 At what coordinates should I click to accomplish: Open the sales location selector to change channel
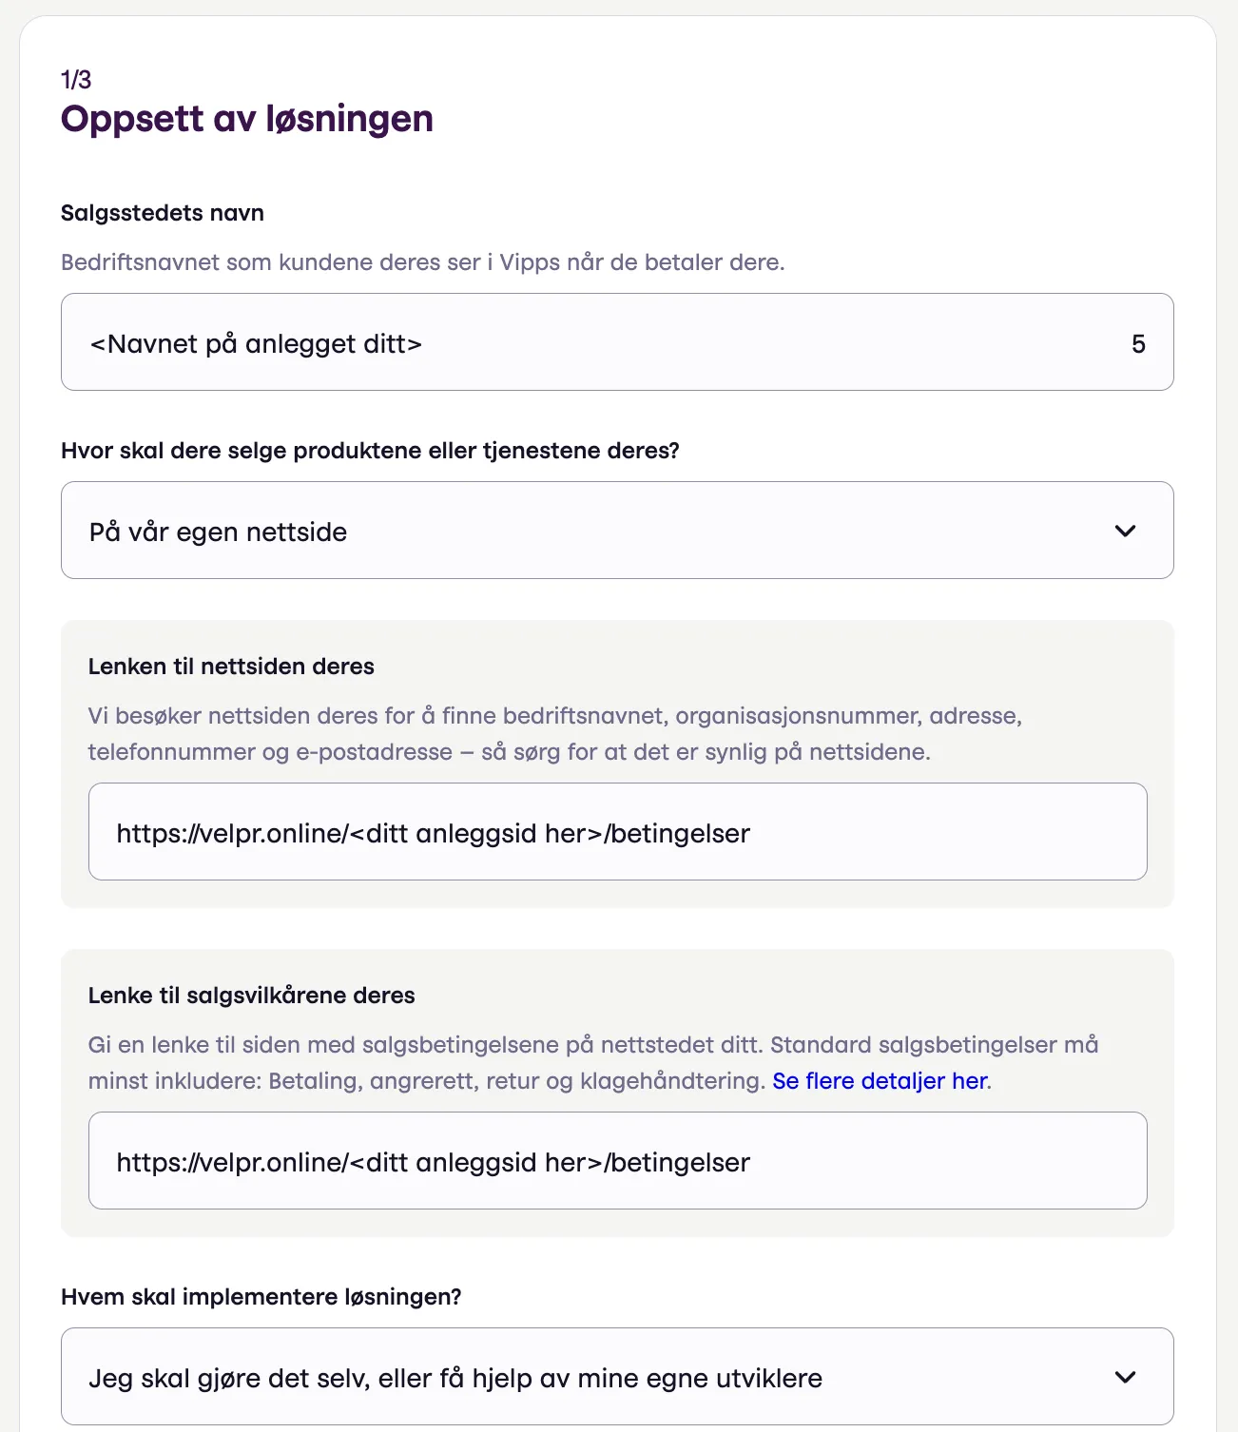618,531
